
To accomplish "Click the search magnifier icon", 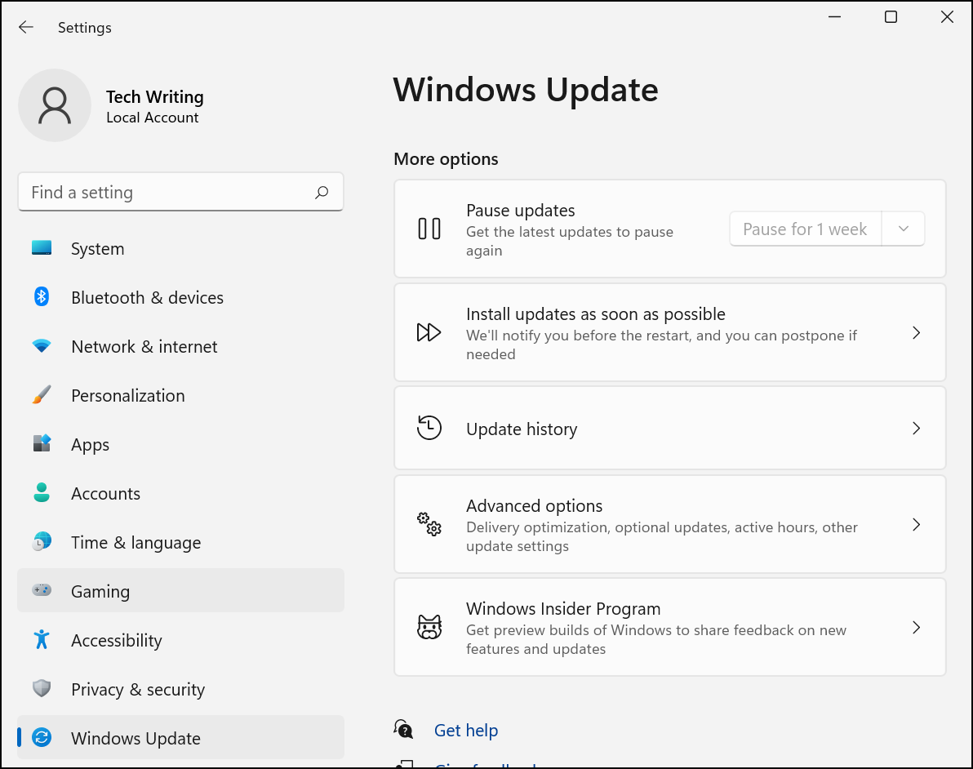I will pos(322,193).
